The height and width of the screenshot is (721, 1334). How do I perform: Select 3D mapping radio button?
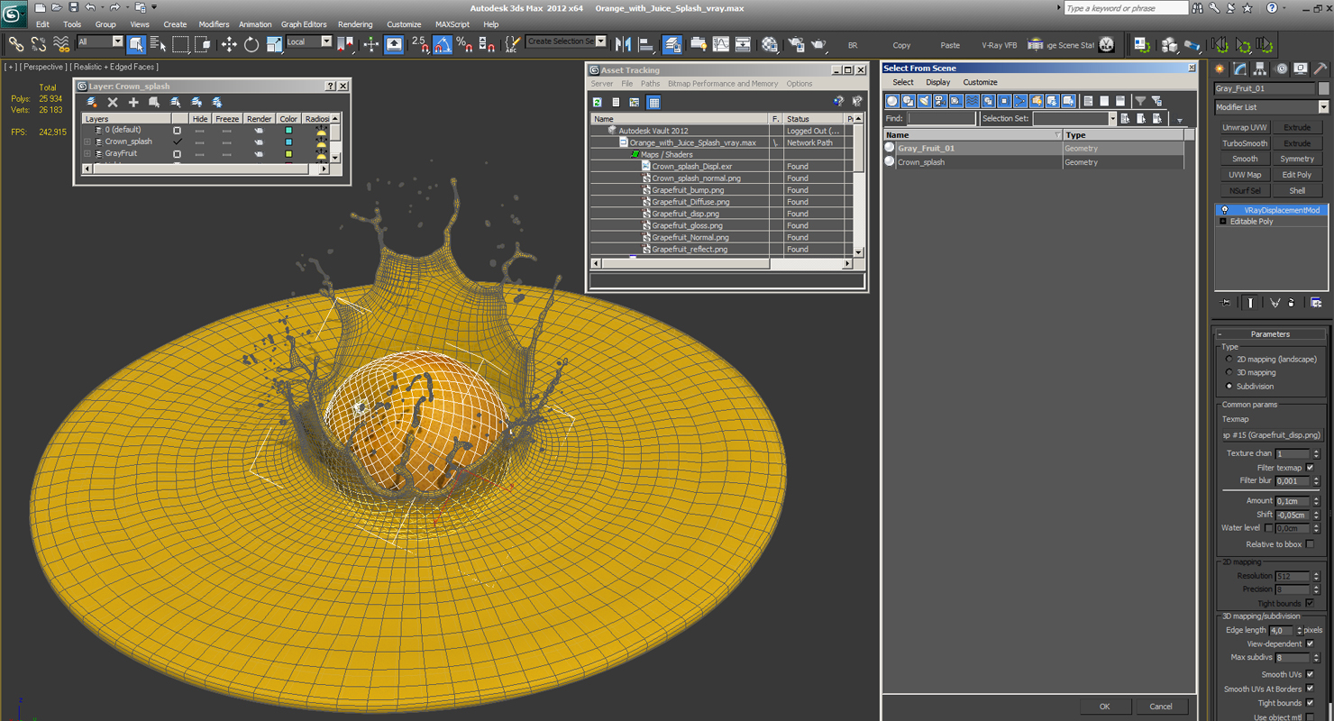(1229, 372)
